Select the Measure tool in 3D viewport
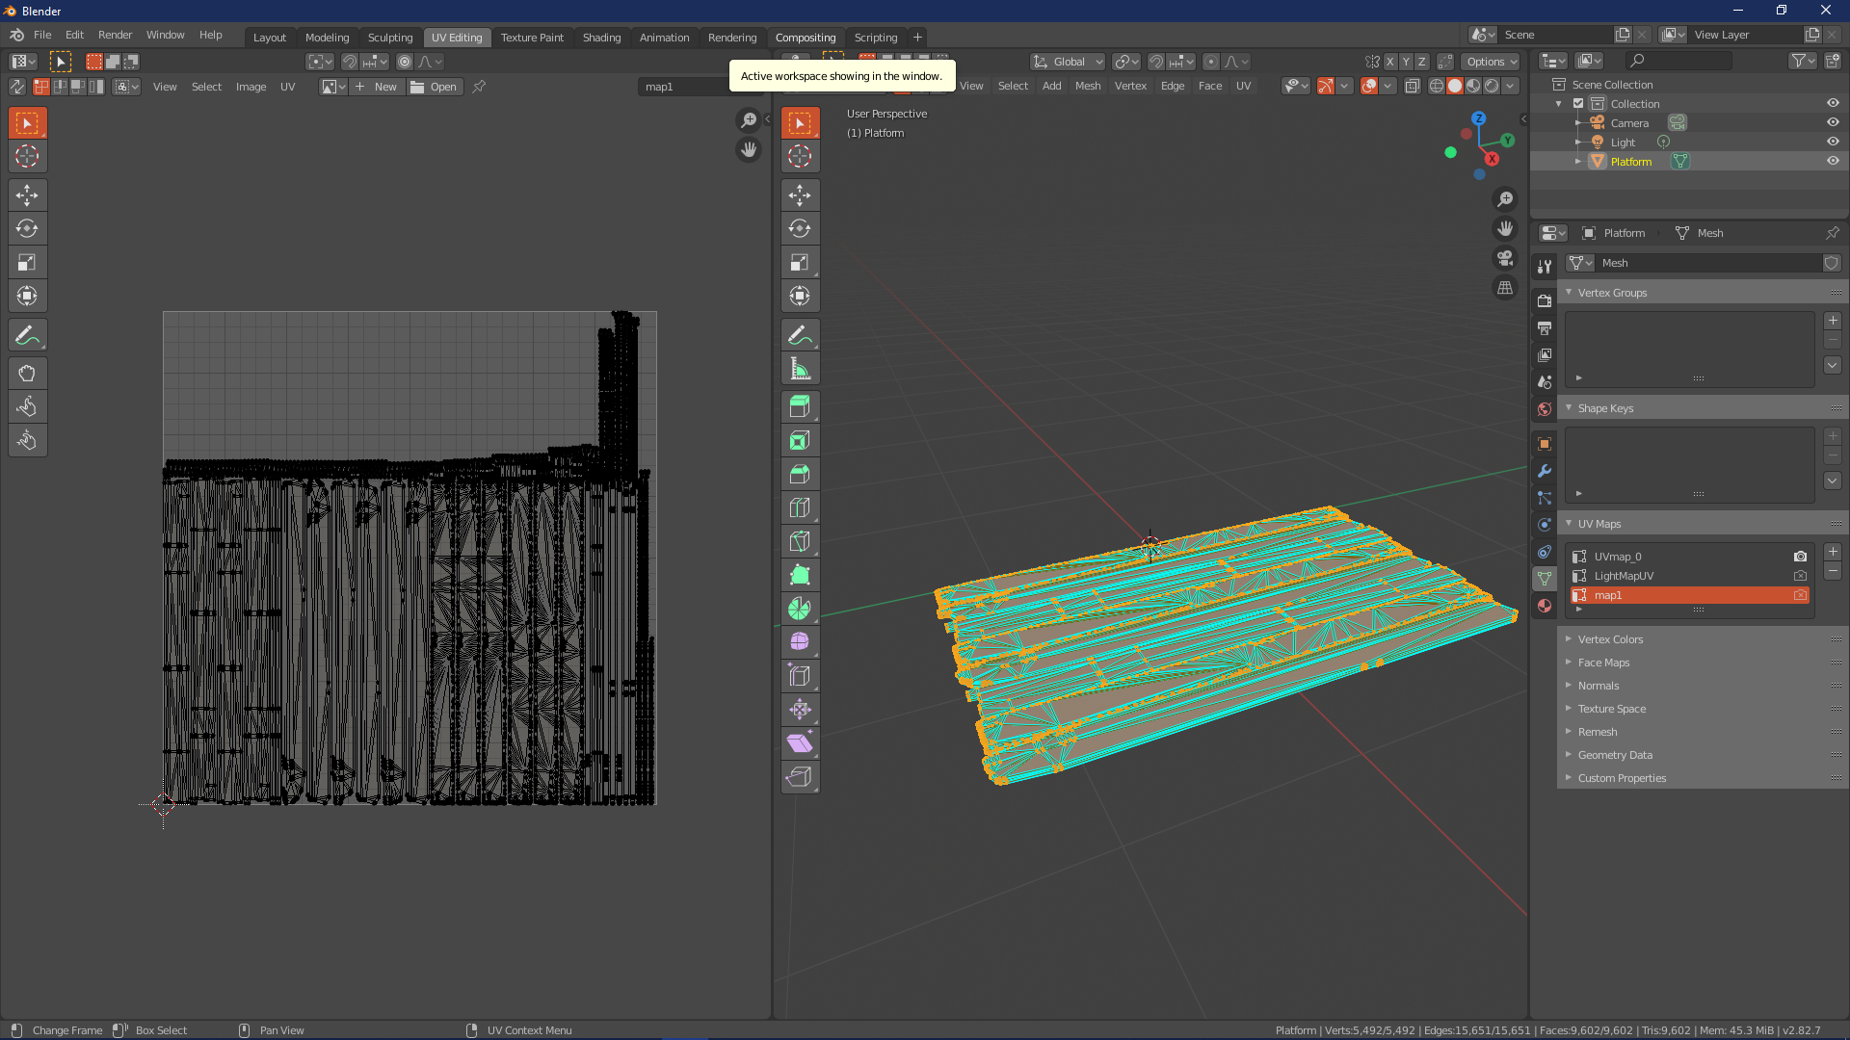The image size is (1850, 1040). pyautogui.click(x=800, y=369)
